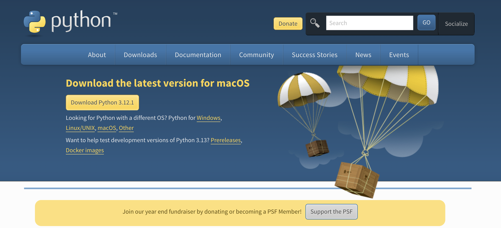Open the Prereleases link
The height and width of the screenshot is (228, 501).
click(226, 140)
